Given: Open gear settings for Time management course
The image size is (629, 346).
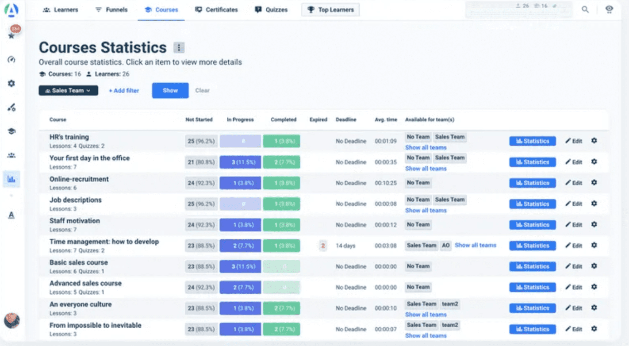Looking at the screenshot, I should (x=594, y=245).
